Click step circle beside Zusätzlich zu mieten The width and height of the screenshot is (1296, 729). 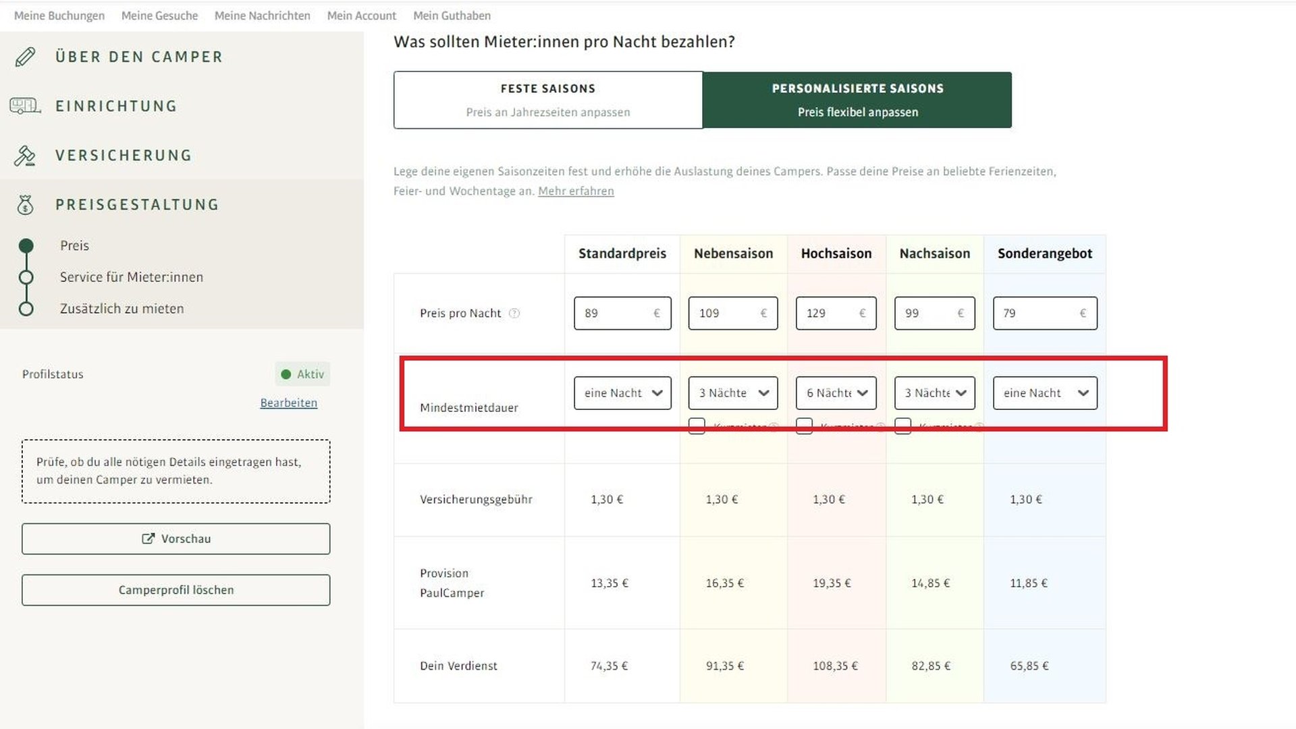tap(26, 309)
